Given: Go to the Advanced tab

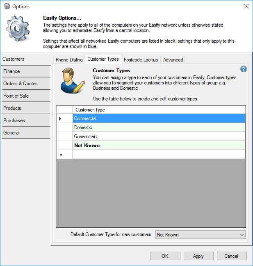Looking at the screenshot, I should point(173,60).
